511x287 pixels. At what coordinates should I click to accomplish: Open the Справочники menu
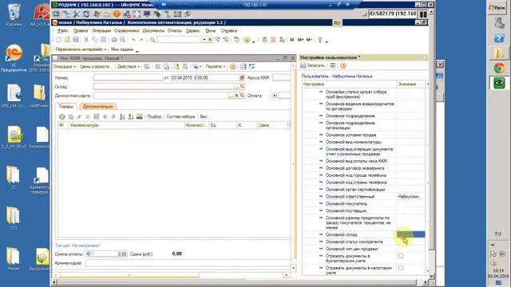click(x=126, y=30)
